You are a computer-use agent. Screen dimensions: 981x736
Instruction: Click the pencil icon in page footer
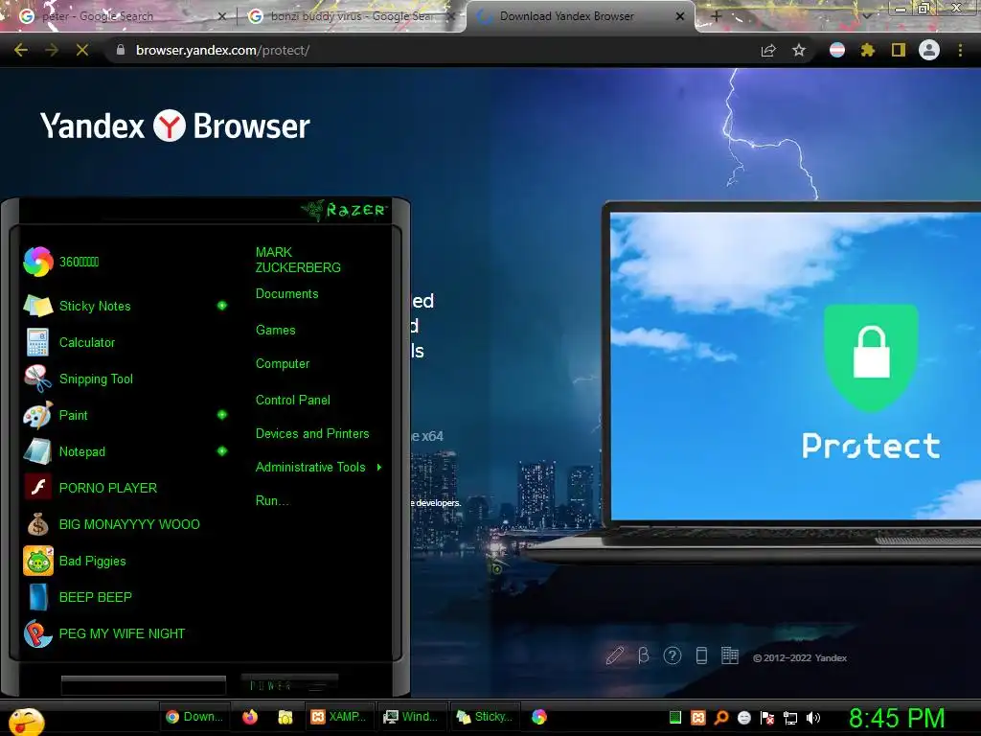(x=615, y=655)
